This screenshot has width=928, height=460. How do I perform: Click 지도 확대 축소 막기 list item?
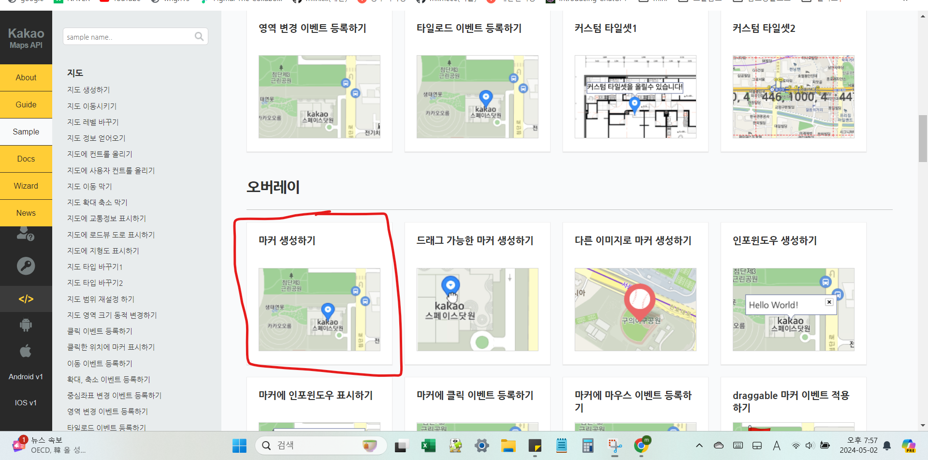97,202
